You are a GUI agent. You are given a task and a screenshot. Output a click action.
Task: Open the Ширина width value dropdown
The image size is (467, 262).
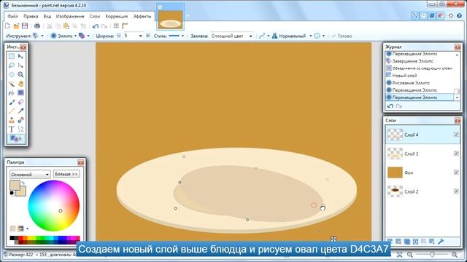[141, 36]
